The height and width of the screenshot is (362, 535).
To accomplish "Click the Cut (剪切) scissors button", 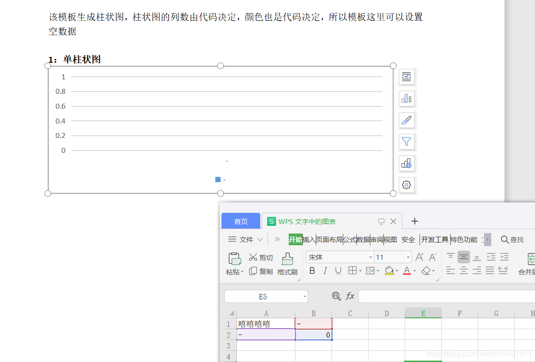I will pos(261,257).
